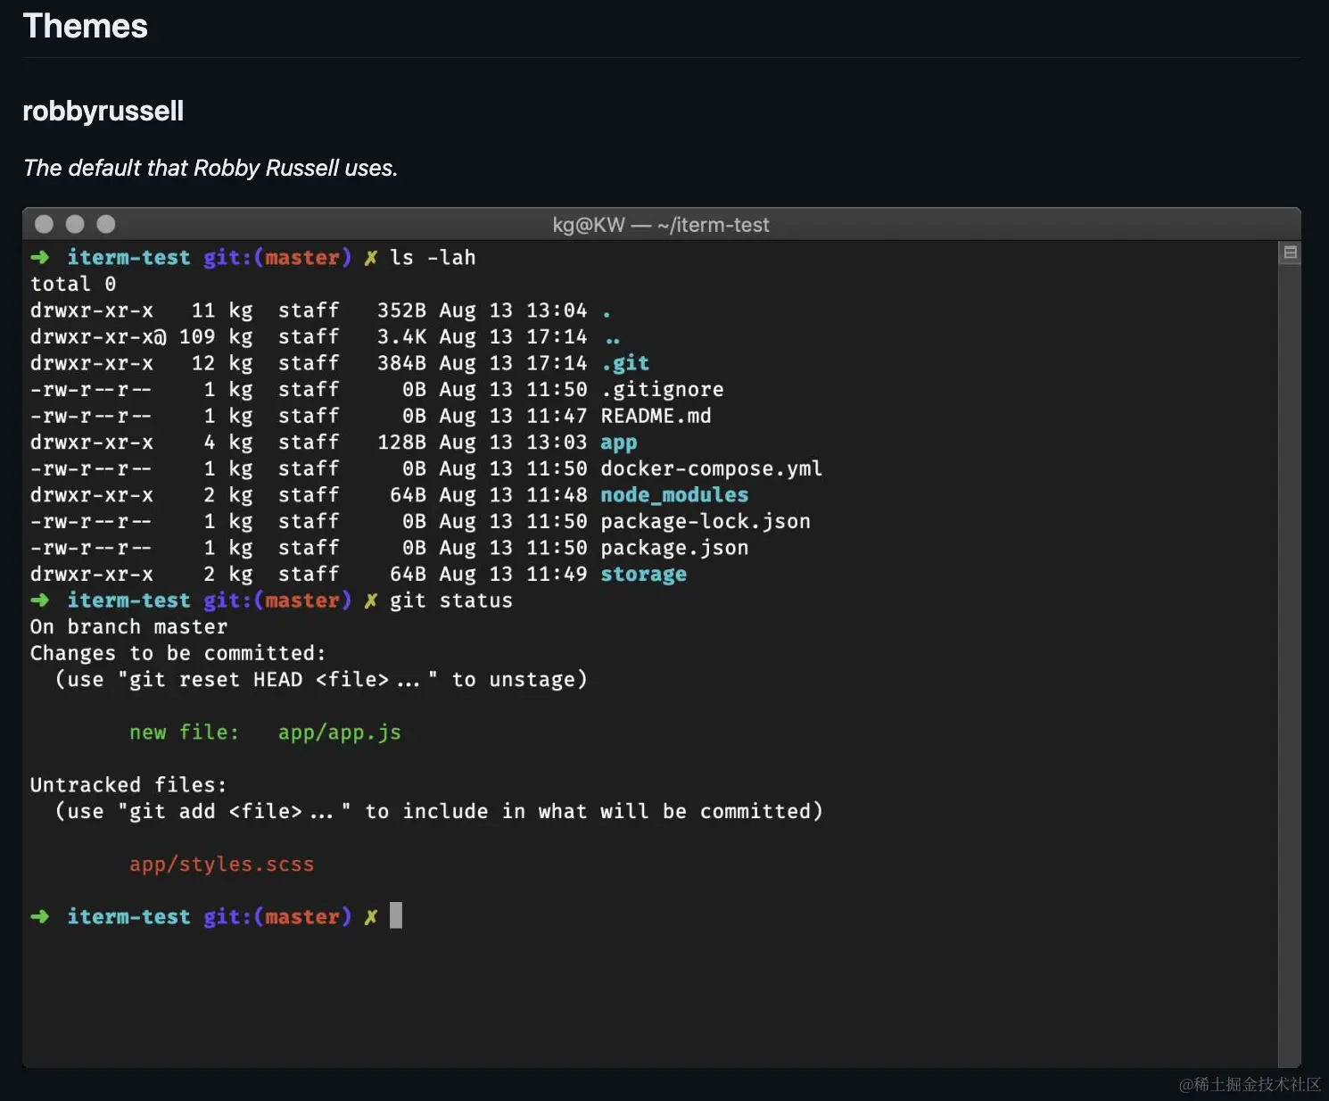
Task: Click the "app" directory name in listing
Action: [x=619, y=443]
